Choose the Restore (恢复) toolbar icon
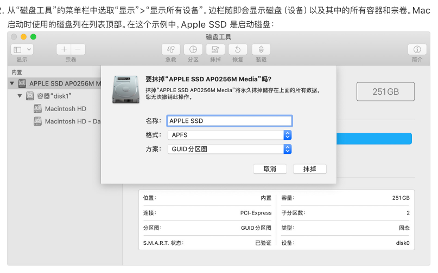Image resolution: width=438 pixels, height=273 pixels. (238, 50)
